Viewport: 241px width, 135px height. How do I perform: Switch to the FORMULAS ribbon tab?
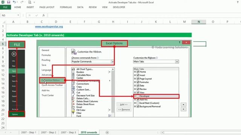(66, 7)
